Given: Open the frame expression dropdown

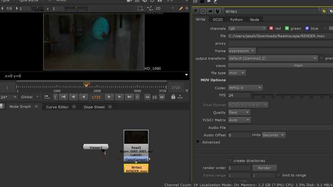Looking at the screenshot, I should 242,51.
